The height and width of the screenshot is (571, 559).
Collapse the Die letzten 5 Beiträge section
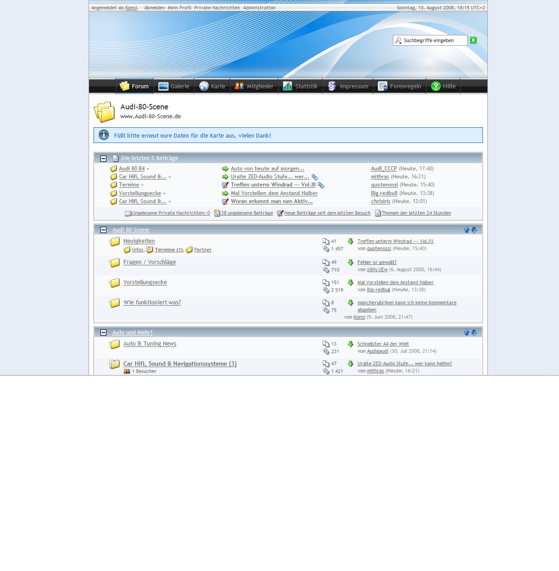pos(103,158)
